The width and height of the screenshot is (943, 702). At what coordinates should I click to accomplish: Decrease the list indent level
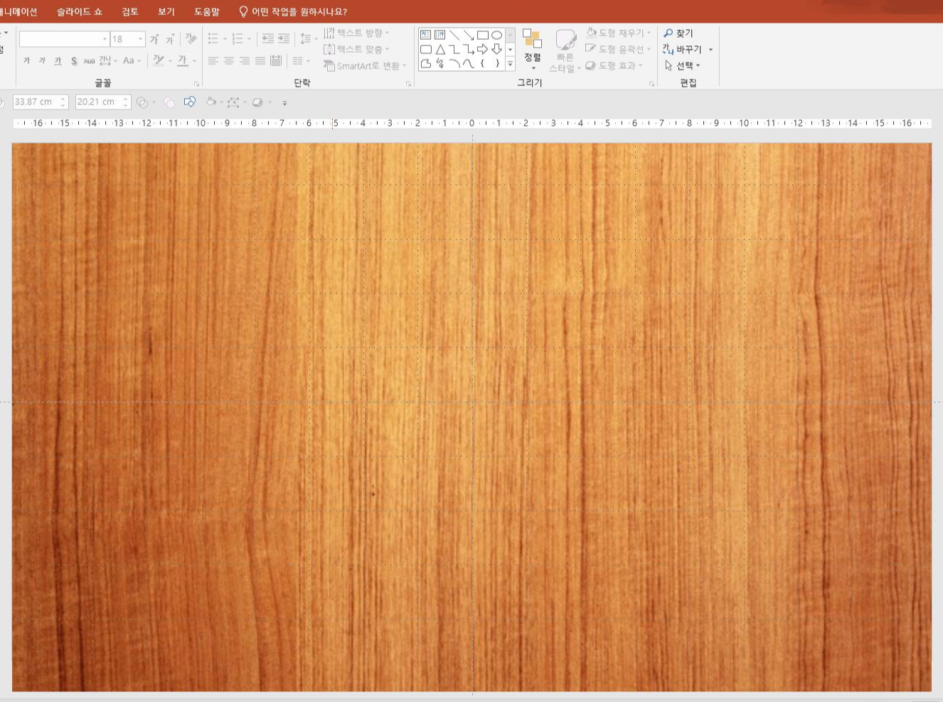tap(267, 38)
